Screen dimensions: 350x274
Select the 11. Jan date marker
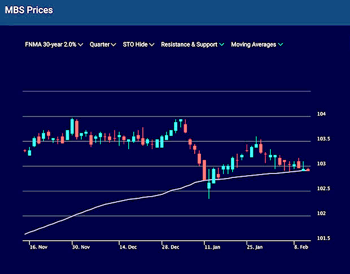pyautogui.click(x=212, y=247)
